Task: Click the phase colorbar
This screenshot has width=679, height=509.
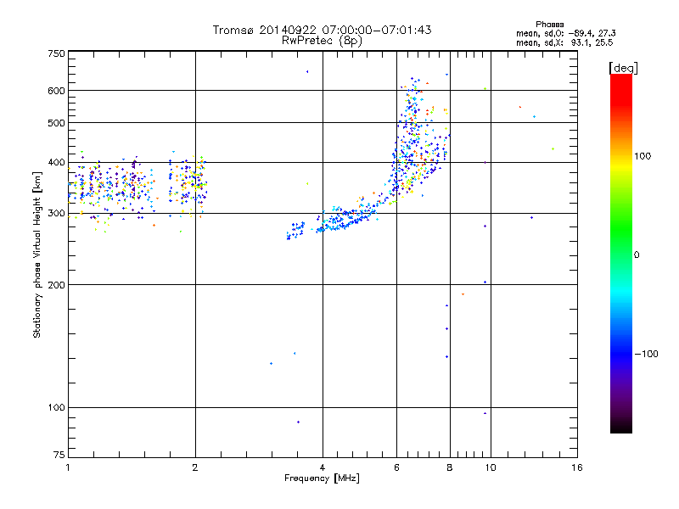Action: pyautogui.click(x=621, y=253)
